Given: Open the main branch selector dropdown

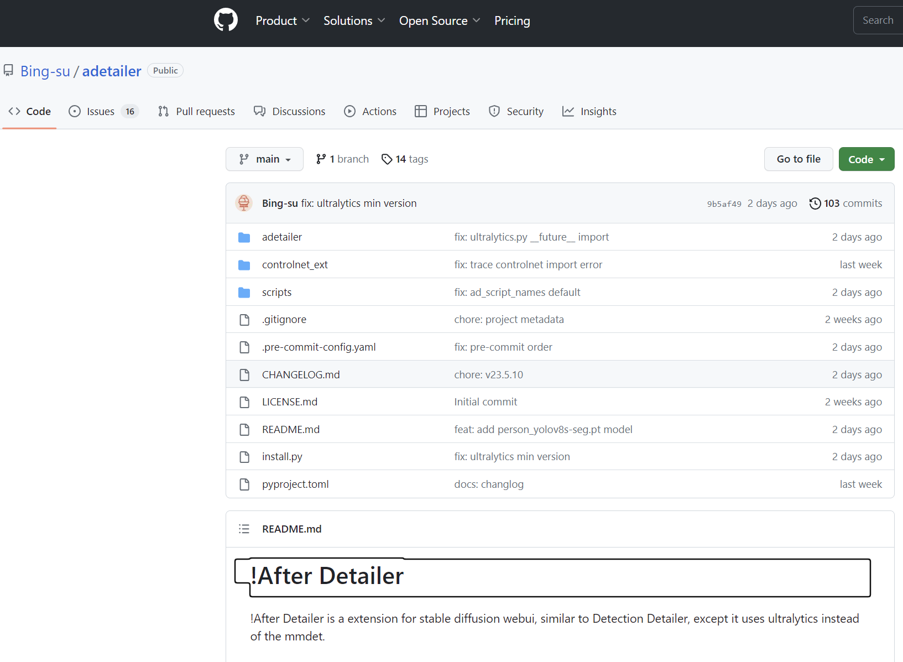Looking at the screenshot, I should tap(264, 159).
